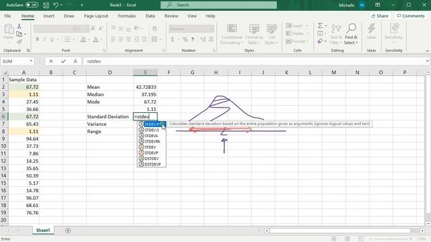Open the Review tab
Viewport: 431px width, 242px height.
point(171,16)
